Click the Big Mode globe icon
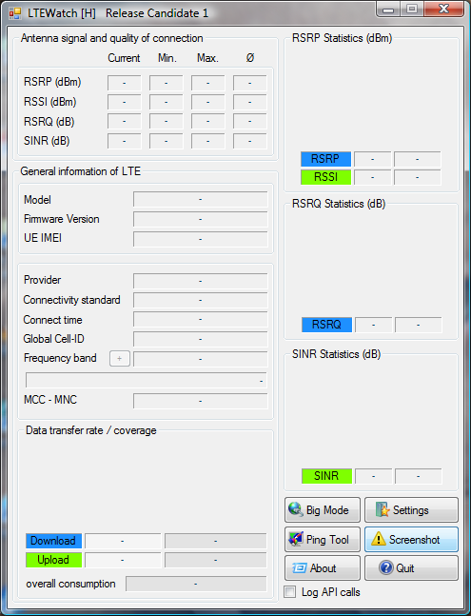Viewport: 471px width, 616px height. 296,509
